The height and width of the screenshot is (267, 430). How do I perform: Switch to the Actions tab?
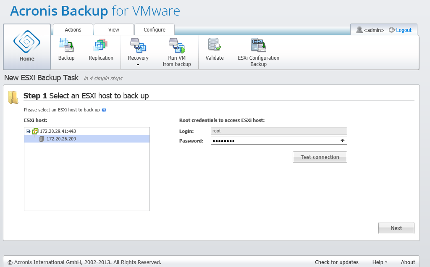click(x=73, y=30)
